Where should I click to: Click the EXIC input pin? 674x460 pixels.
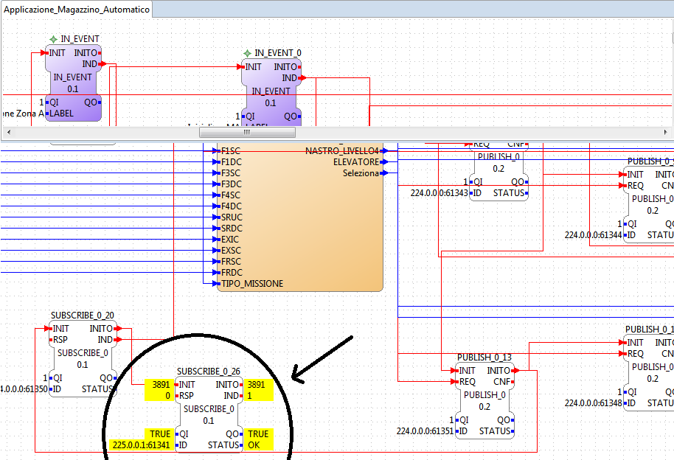(x=230, y=240)
